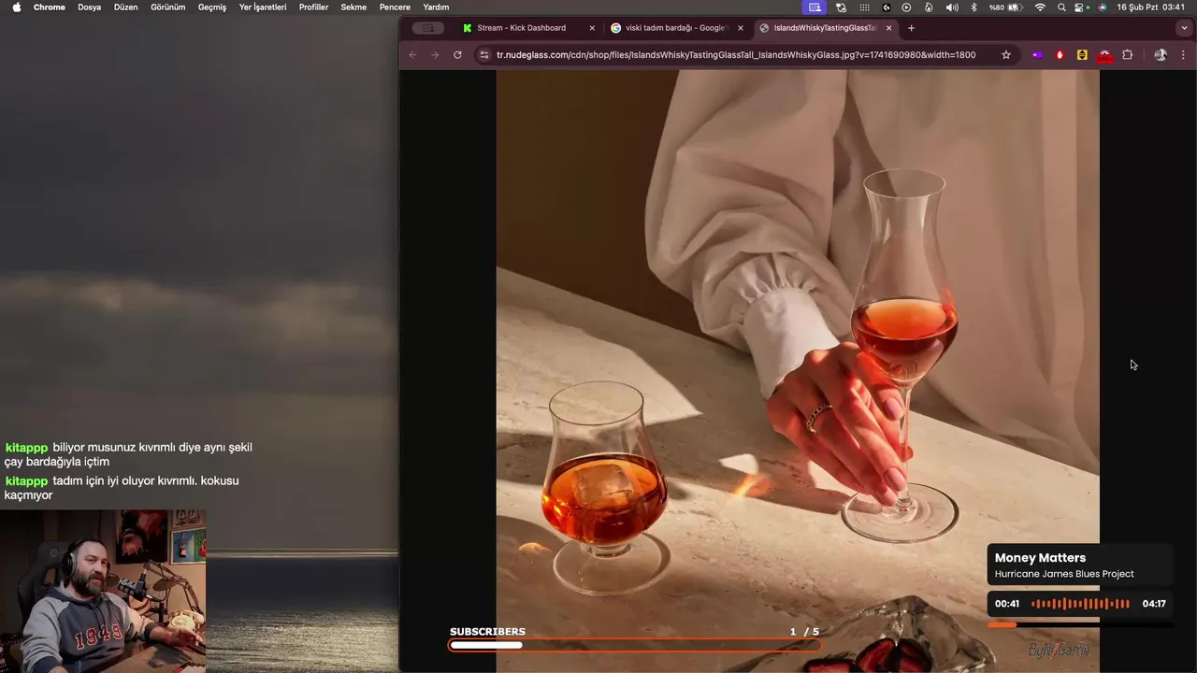Screen dimensions: 1197x673
Task: Click the red badge extension icon
Action: click(1104, 55)
